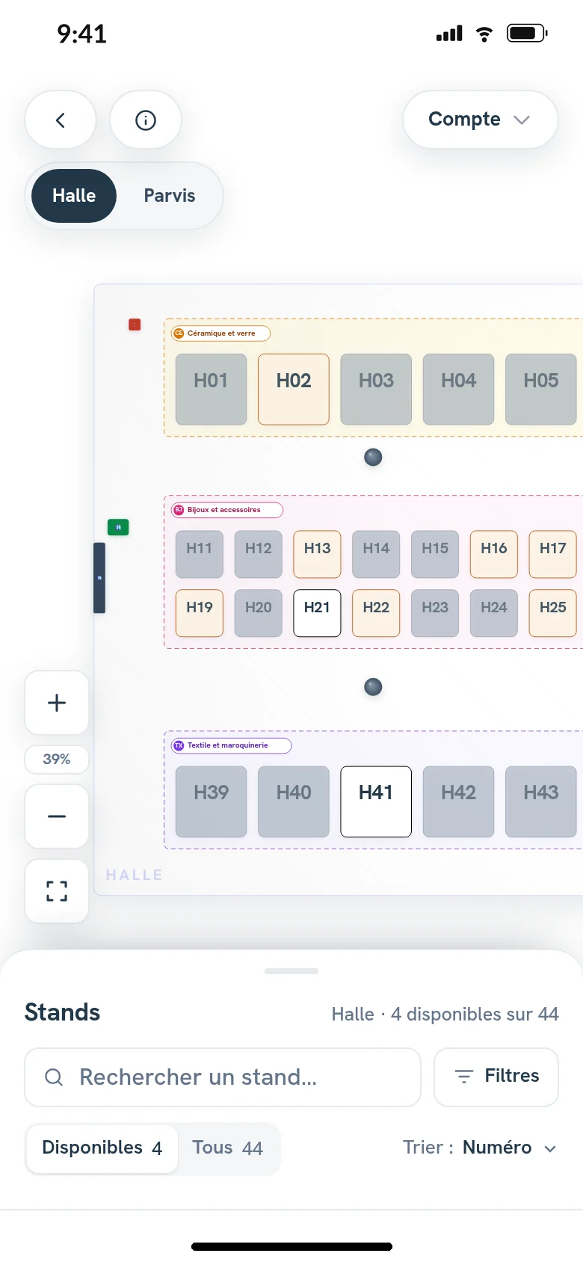583x1262 pixels.
Task: Click the green marker beside the hall
Action: click(x=118, y=527)
